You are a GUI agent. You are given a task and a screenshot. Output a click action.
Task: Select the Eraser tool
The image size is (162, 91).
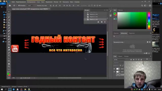coord(9,42)
